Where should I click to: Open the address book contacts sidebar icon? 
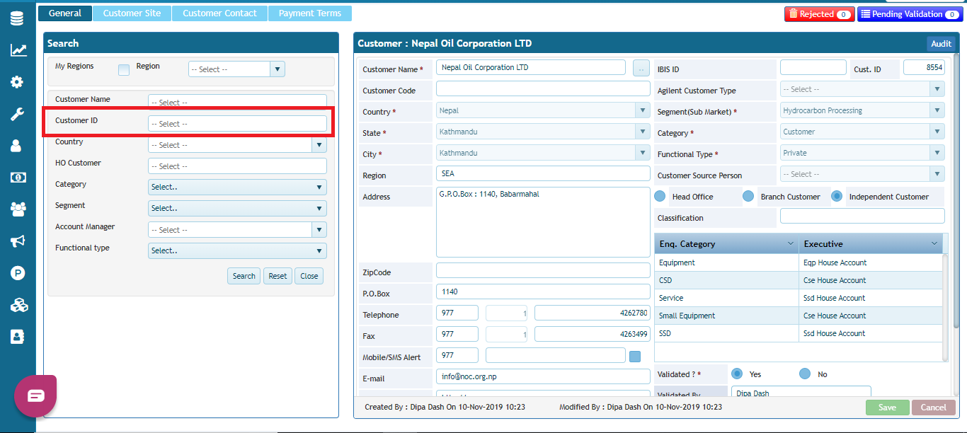click(x=17, y=337)
